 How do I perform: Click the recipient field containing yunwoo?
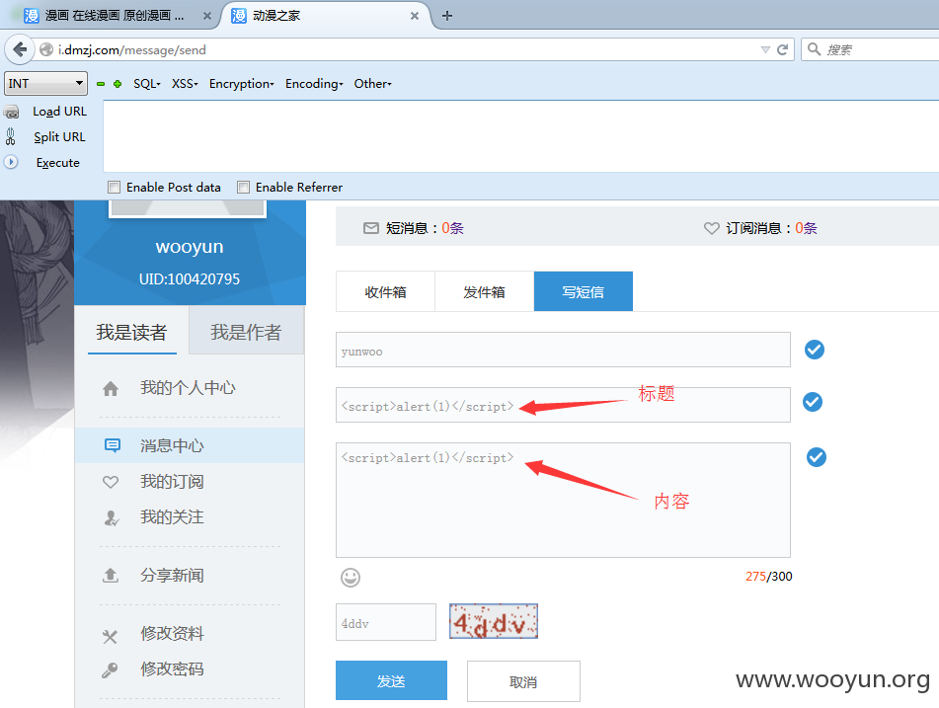click(563, 350)
